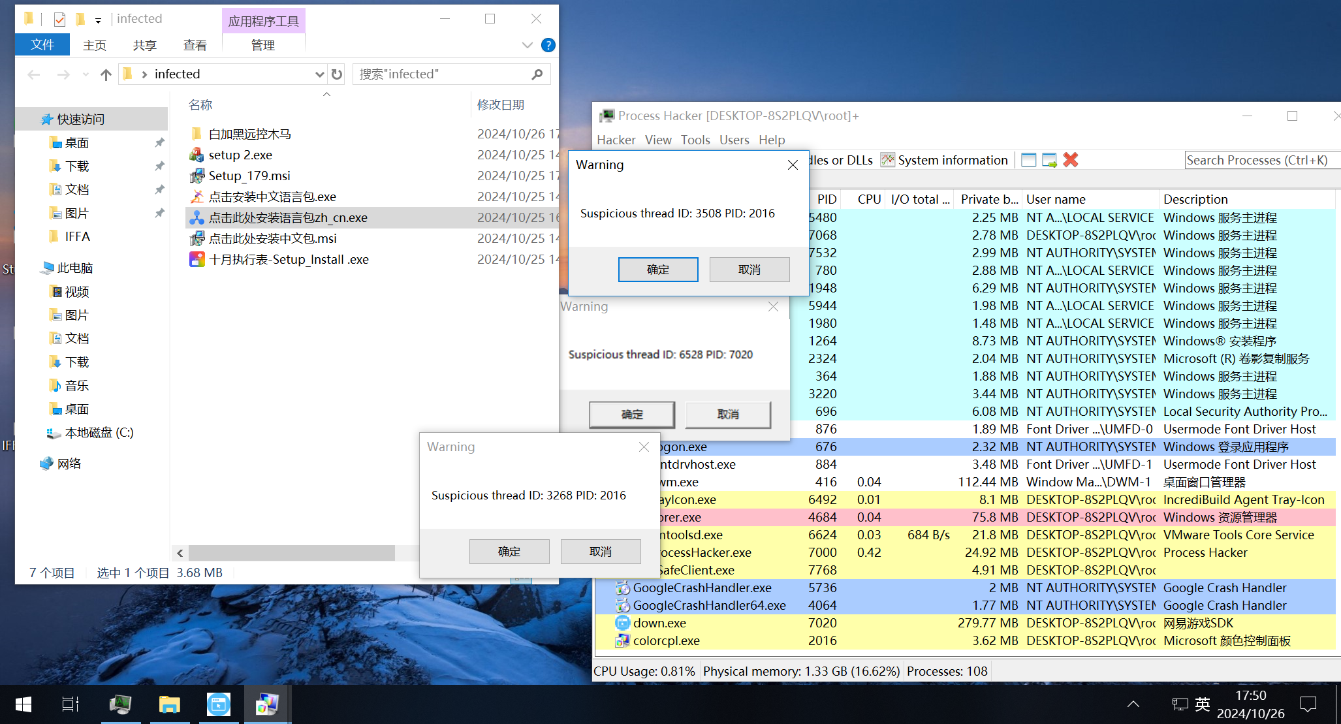
Task: Open the Users menu in Process Hacker
Action: 734,140
